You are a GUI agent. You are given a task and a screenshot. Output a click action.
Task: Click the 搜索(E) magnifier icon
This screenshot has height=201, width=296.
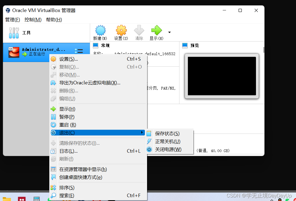53,196
